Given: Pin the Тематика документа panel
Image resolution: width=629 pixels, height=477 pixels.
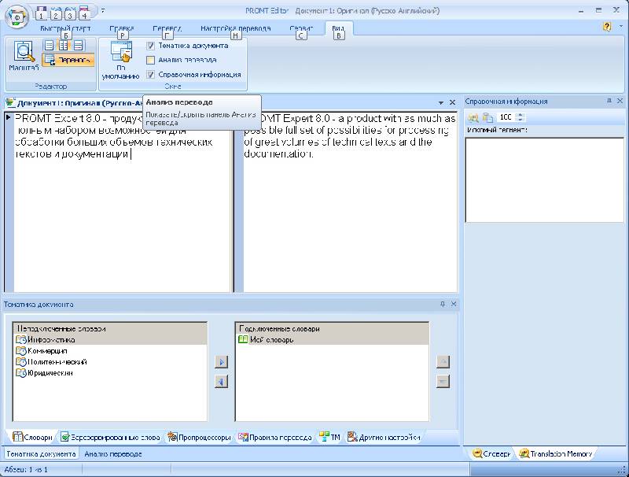Looking at the screenshot, I should pyautogui.click(x=443, y=304).
